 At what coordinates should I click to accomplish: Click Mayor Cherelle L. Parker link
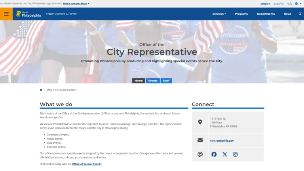click(61, 13)
